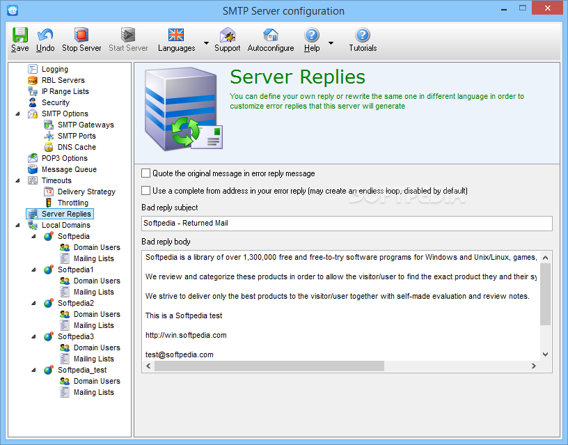Enable quoting the original message checkbox
The image size is (568, 445).
pos(145,173)
